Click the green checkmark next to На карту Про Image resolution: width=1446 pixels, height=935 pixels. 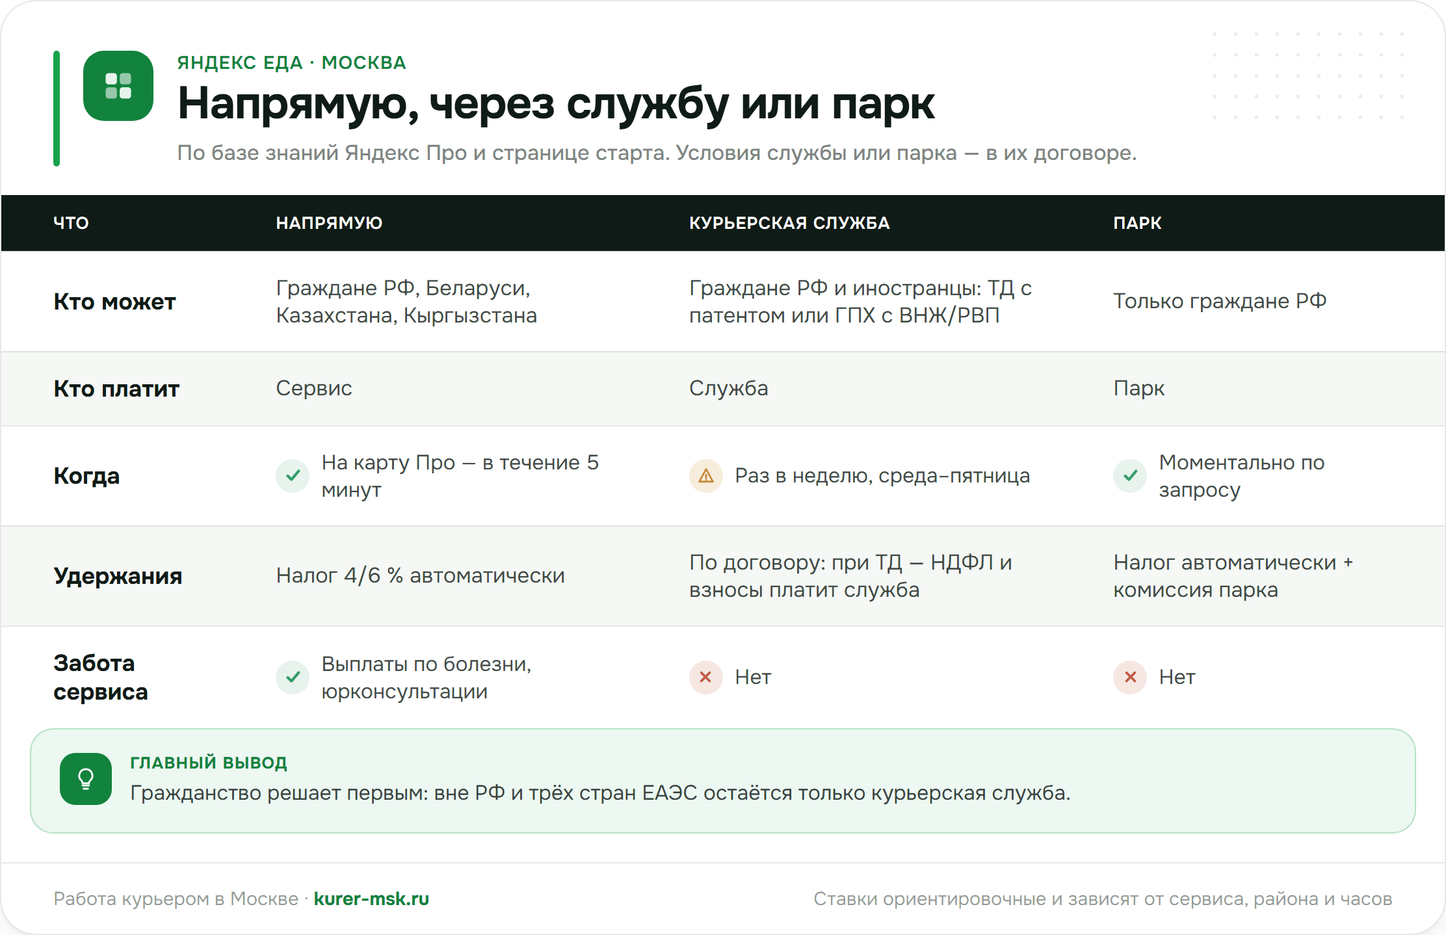tap(293, 476)
